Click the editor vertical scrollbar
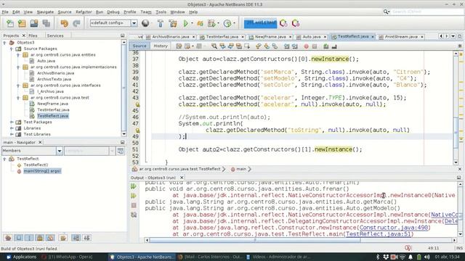This screenshot has height=261, width=465. coord(456,108)
